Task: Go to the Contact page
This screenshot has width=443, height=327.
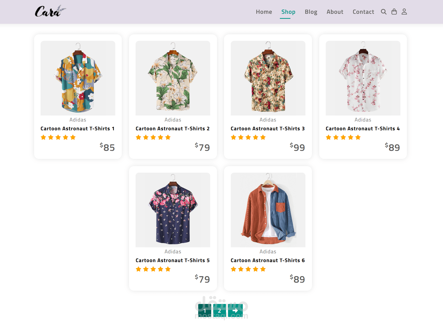Action: [x=363, y=12]
